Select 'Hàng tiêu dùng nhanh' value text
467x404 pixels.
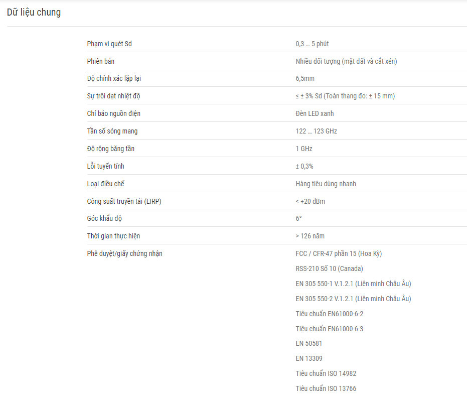click(326, 184)
